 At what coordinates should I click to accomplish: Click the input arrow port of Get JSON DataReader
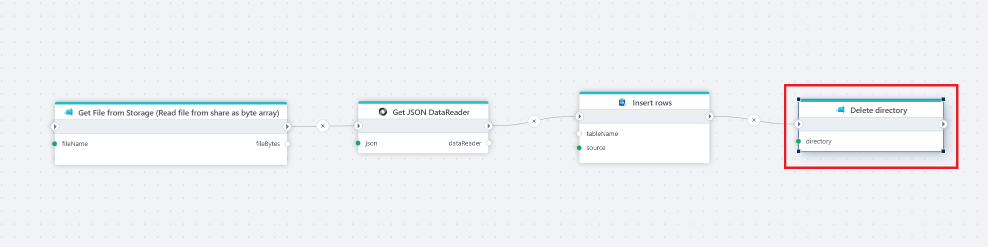point(358,126)
